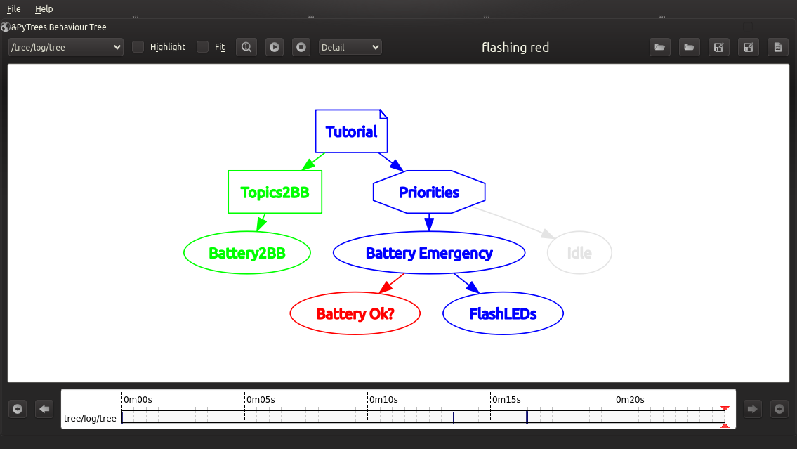The width and height of the screenshot is (797, 449).
Task: Click the timeline marker just after 0m15s
Action: point(527,417)
